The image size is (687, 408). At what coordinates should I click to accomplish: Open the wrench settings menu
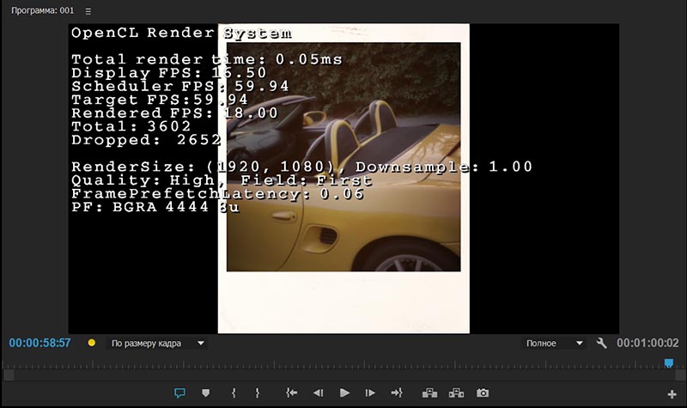point(602,343)
